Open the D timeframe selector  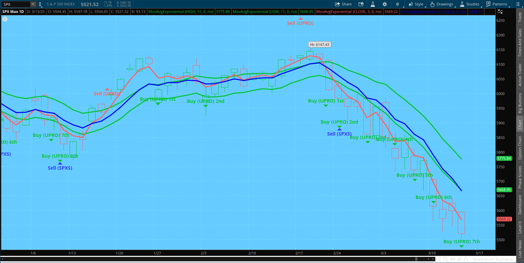tap(397, 4)
